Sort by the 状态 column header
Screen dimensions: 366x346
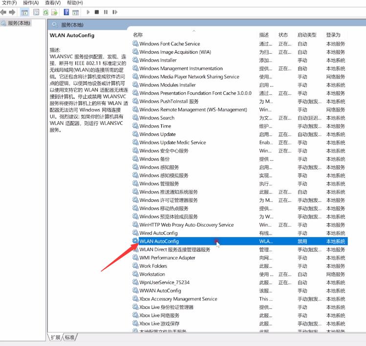click(283, 35)
